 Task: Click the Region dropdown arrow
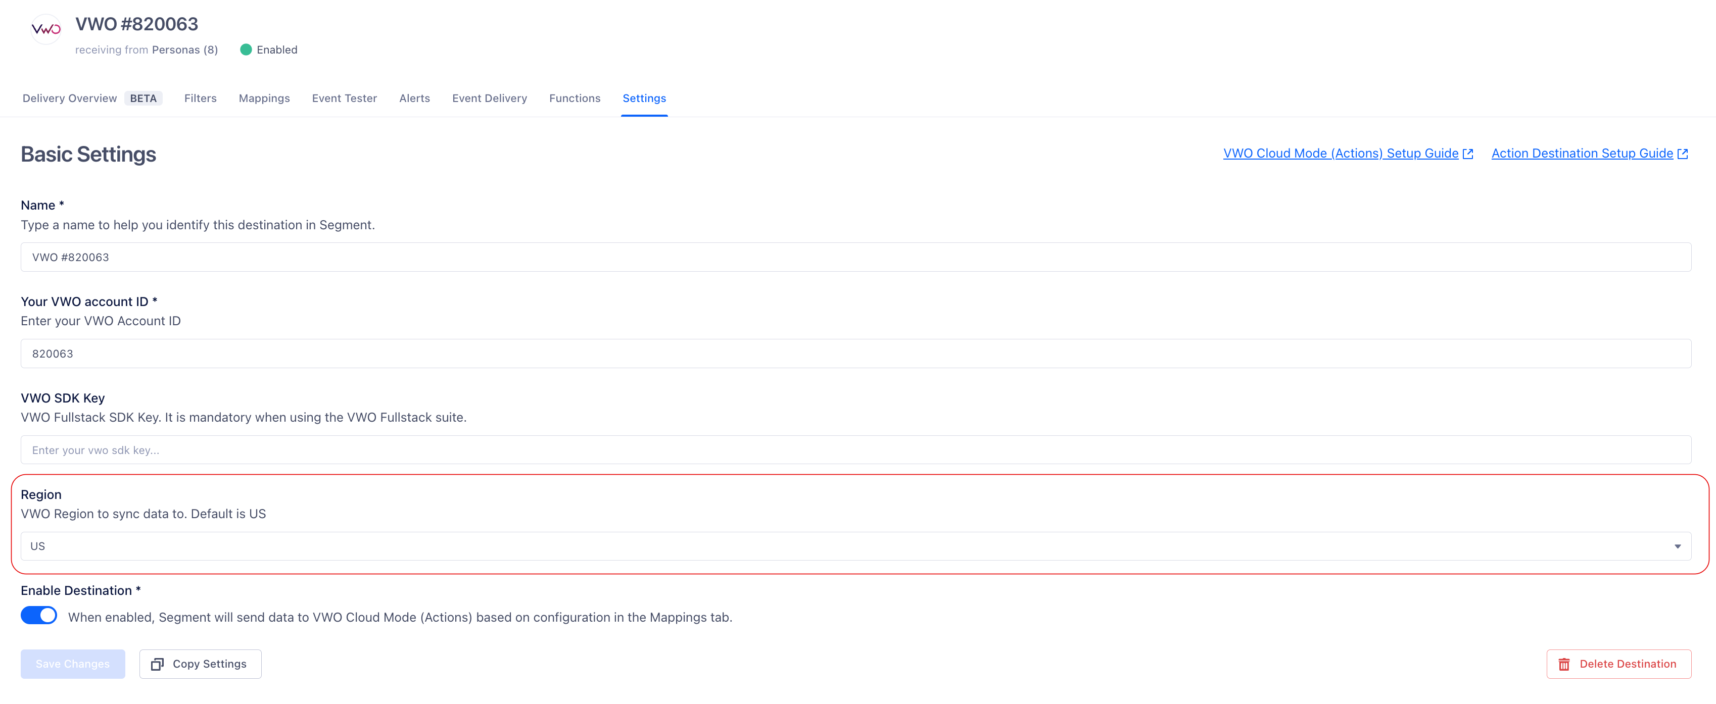coord(1678,546)
